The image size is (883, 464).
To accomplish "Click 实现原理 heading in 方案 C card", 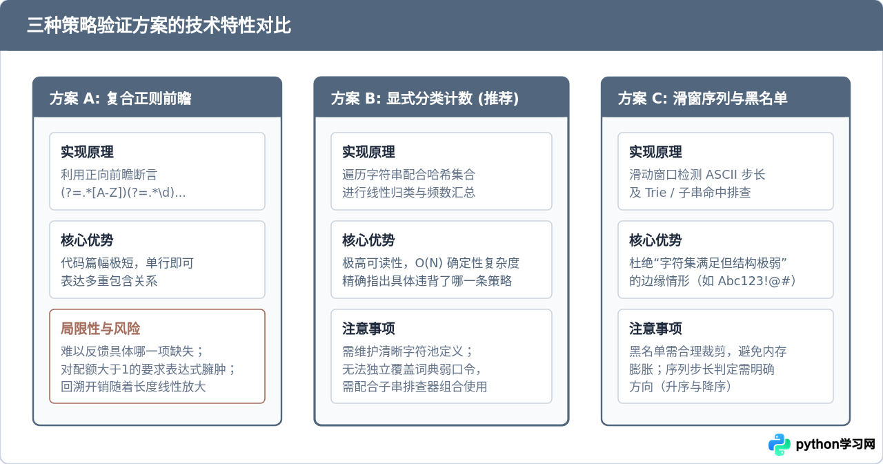I will 655,152.
